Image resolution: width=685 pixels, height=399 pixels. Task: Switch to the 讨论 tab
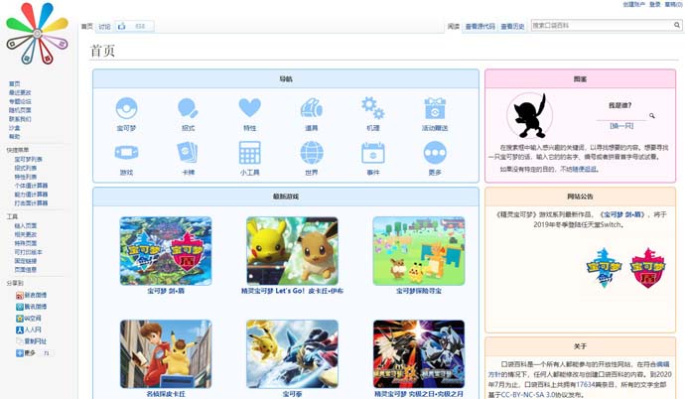[104, 27]
